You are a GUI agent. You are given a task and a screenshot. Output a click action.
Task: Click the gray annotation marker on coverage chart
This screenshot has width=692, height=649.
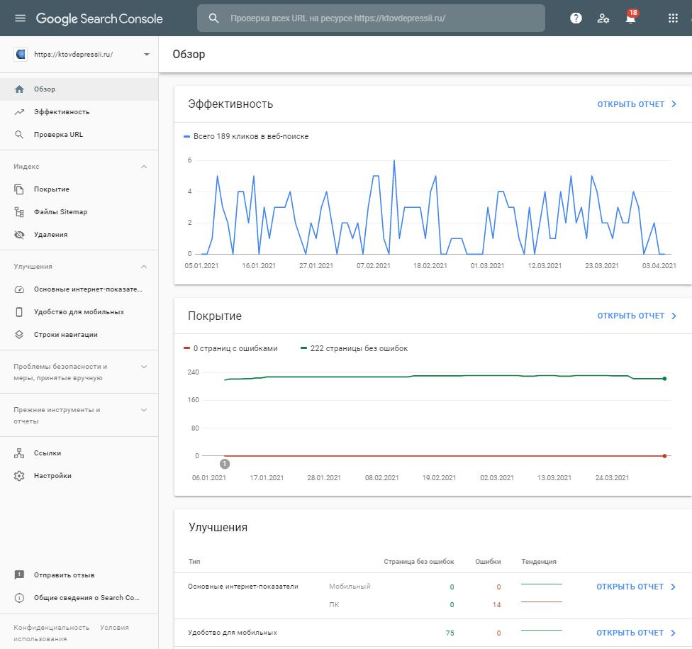pyautogui.click(x=225, y=464)
